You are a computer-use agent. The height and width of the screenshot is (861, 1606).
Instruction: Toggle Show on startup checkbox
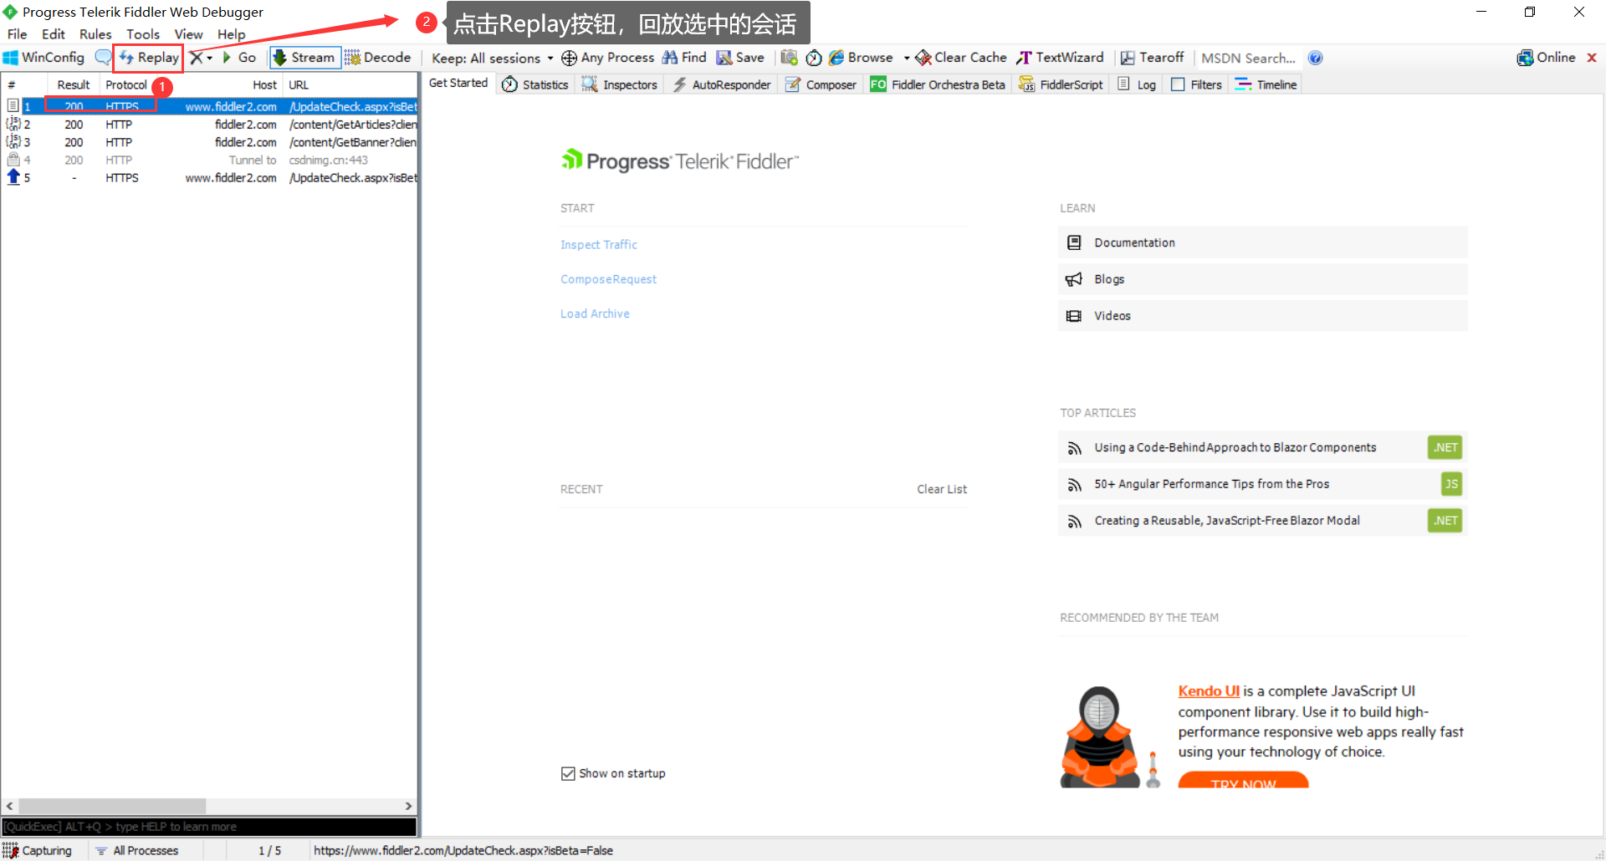[568, 773]
